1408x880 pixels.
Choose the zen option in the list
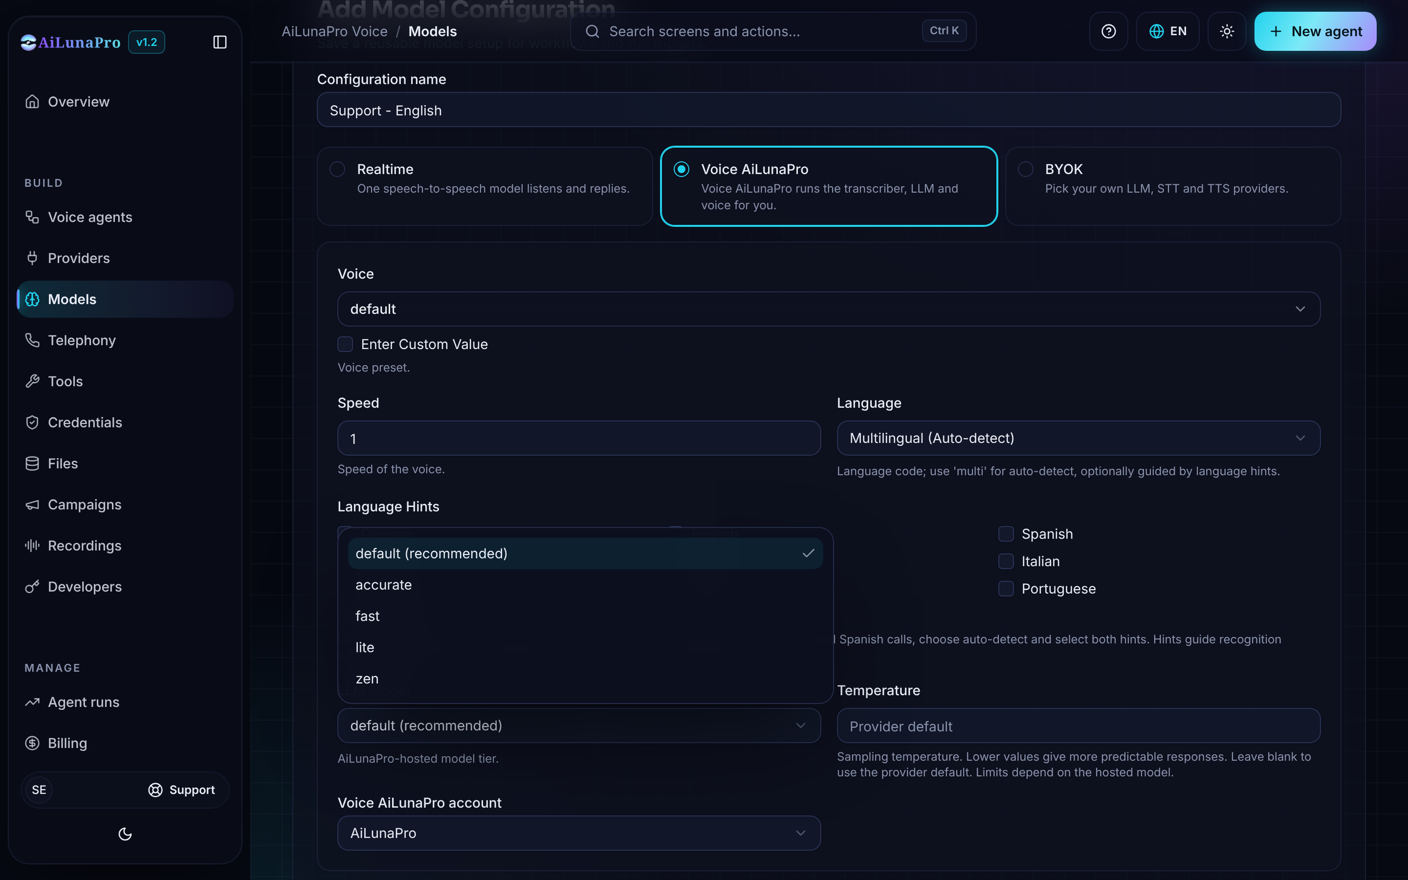coord(585,679)
